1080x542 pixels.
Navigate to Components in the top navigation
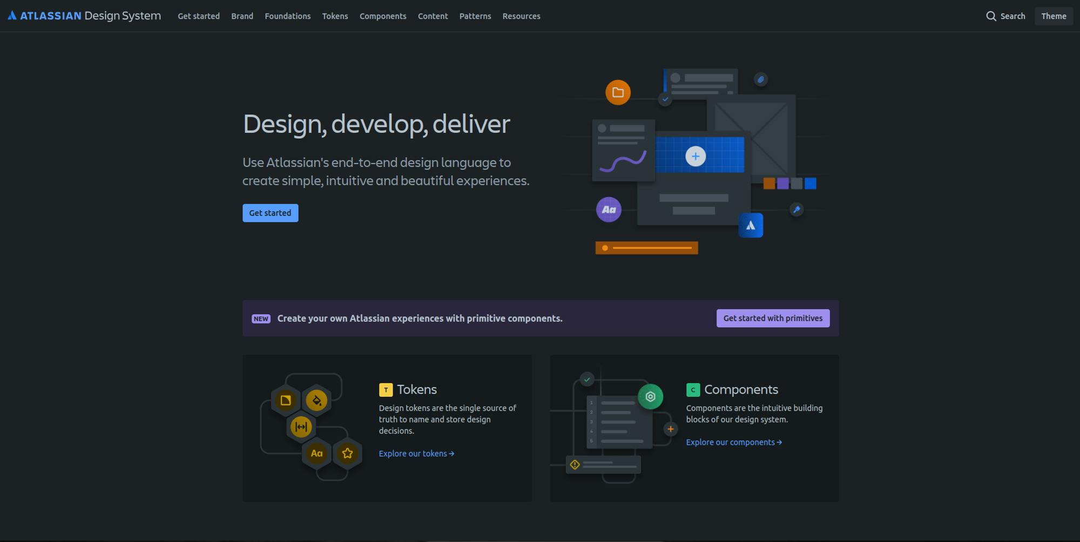383,16
